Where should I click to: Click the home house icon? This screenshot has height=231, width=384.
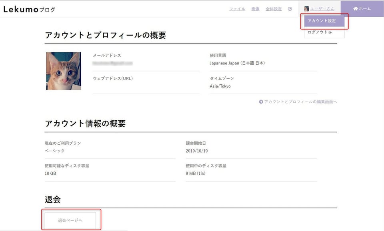(356, 8)
